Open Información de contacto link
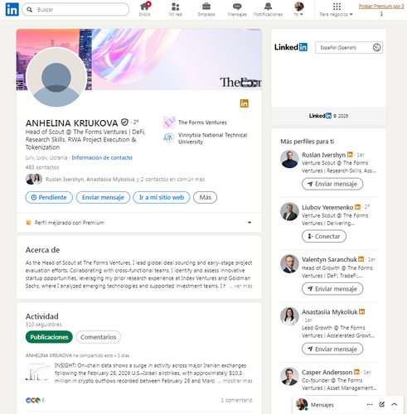The height and width of the screenshot is (414, 407). [102, 157]
